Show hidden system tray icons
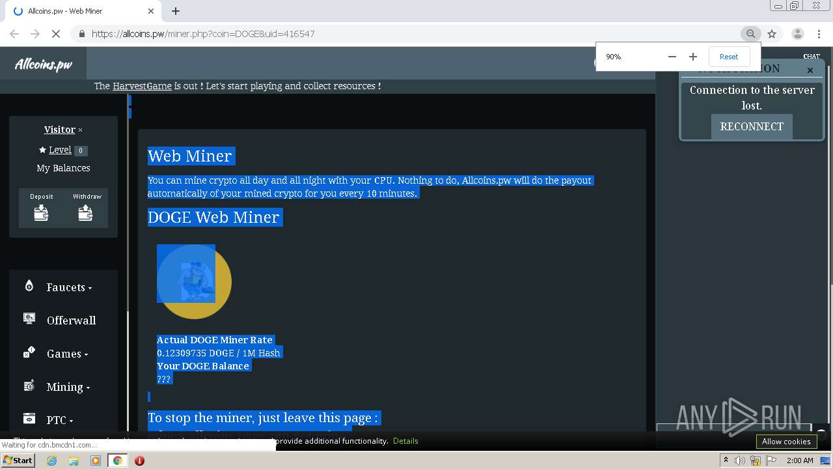This screenshot has height=469, width=833. [726, 461]
